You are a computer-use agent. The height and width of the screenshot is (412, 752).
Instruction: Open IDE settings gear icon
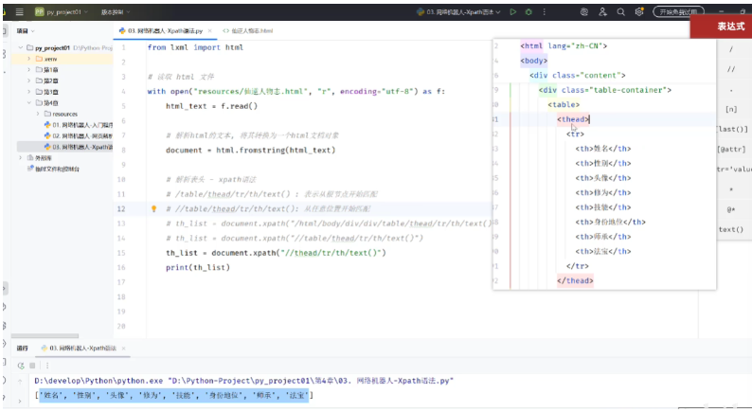pyautogui.click(x=638, y=12)
